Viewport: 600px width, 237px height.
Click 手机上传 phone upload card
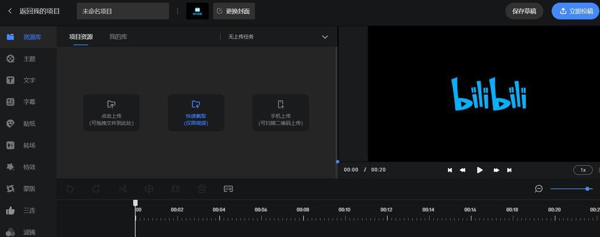tap(280, 113)
